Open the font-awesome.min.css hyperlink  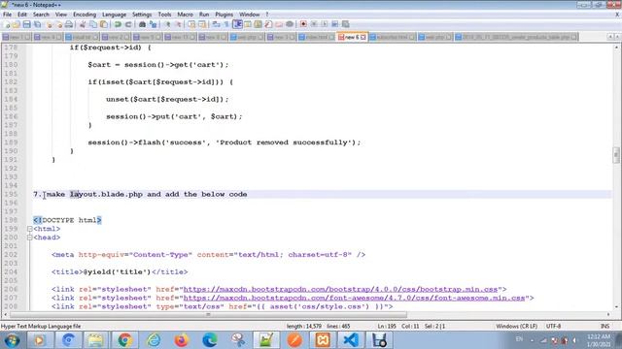(x=354, y=298)
